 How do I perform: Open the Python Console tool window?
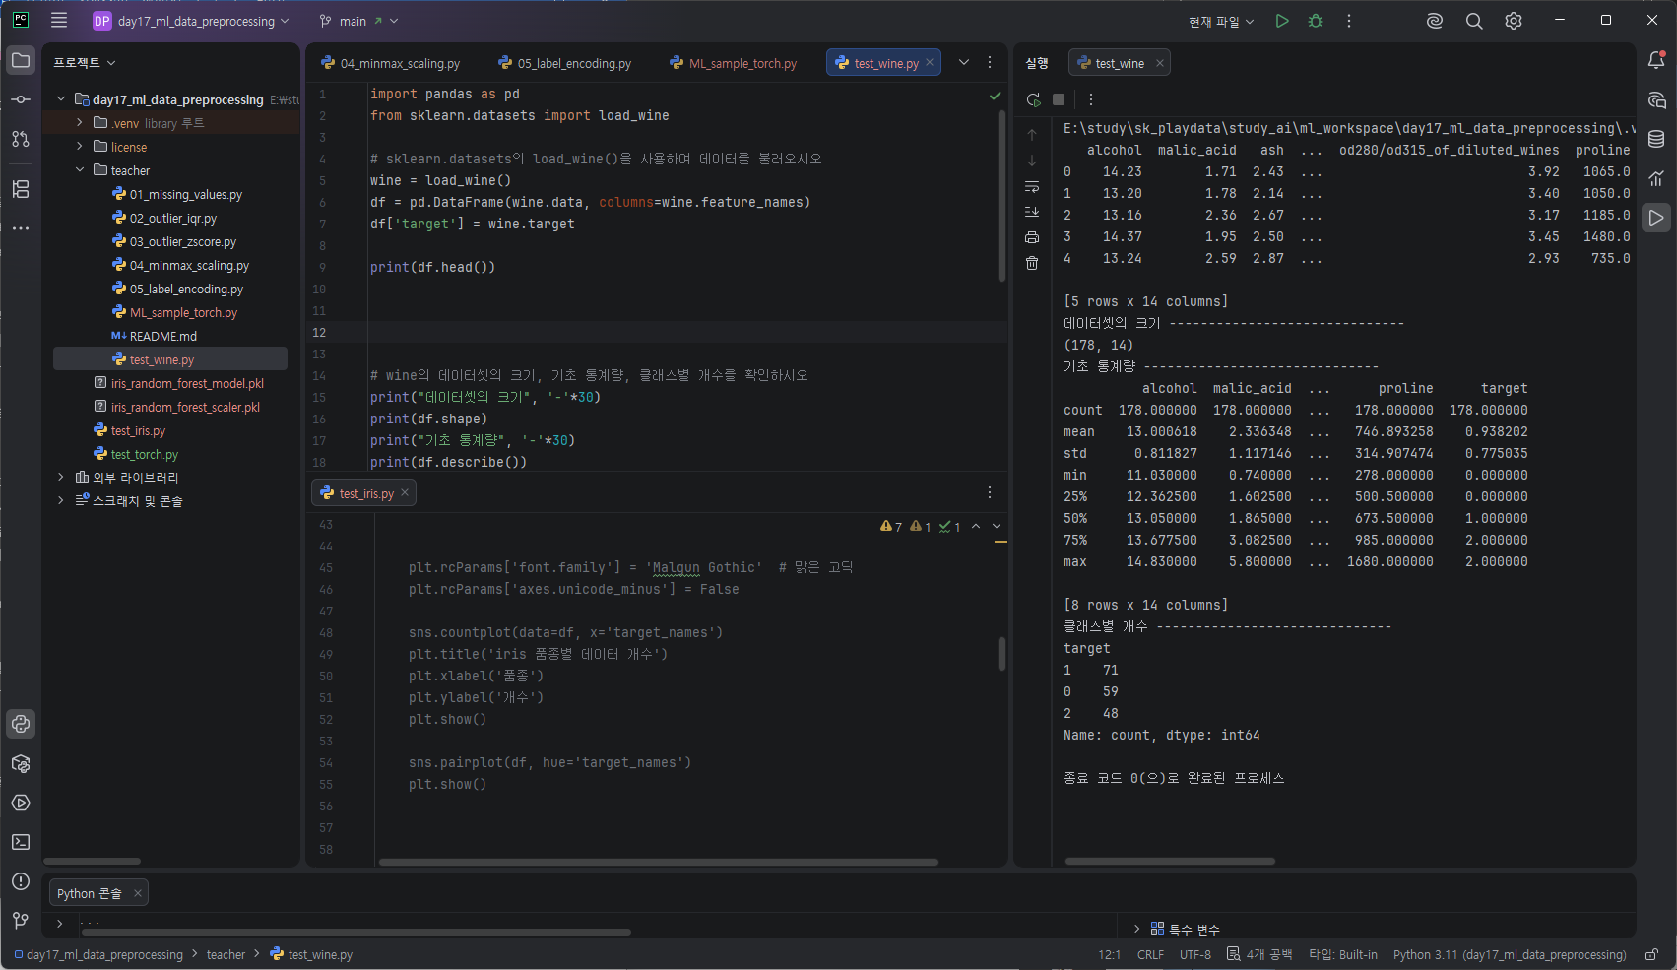(21, 724)
